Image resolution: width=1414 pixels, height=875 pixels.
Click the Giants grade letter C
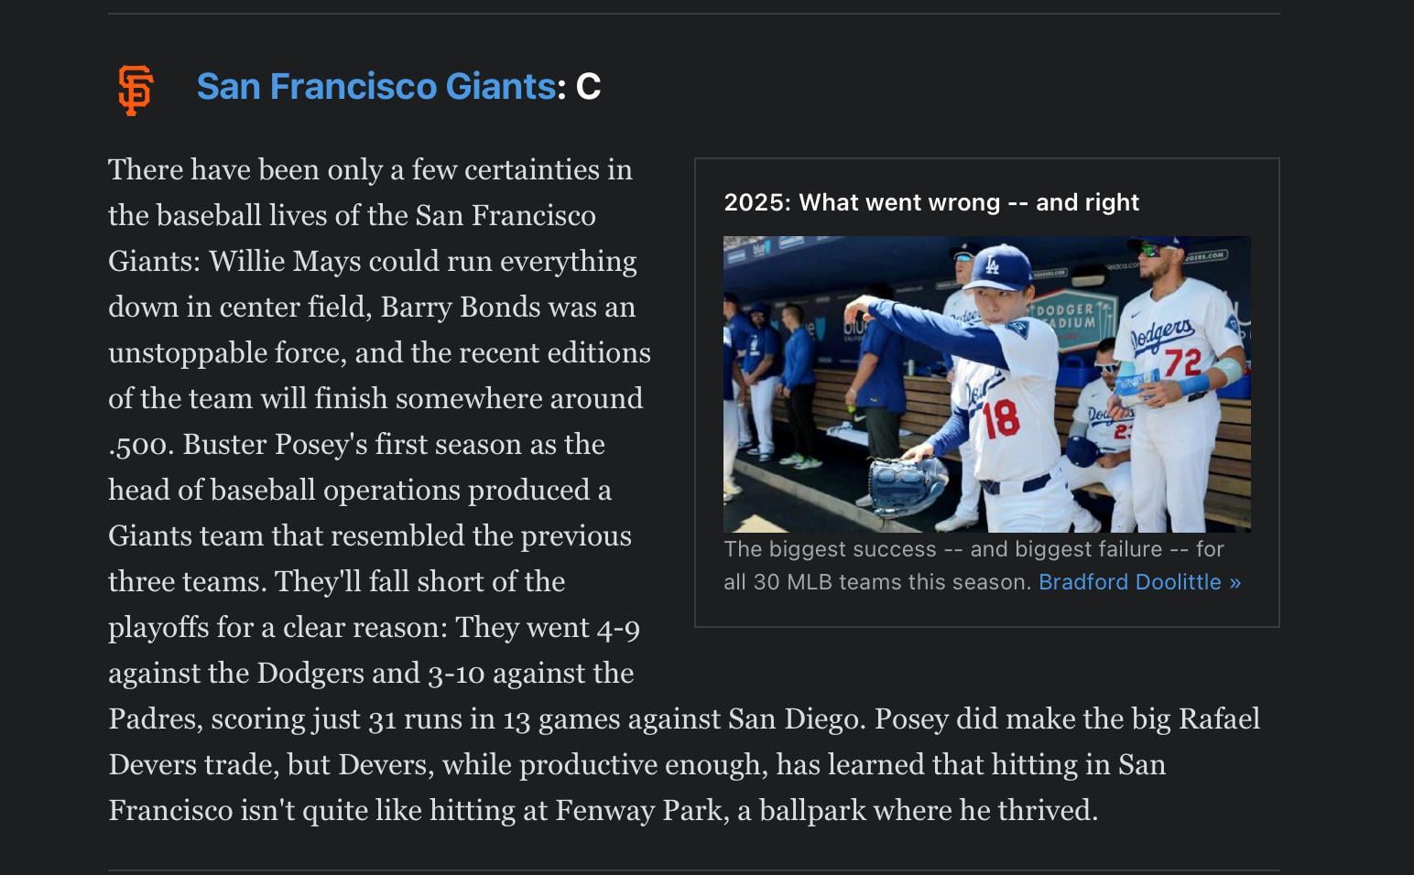588,87
